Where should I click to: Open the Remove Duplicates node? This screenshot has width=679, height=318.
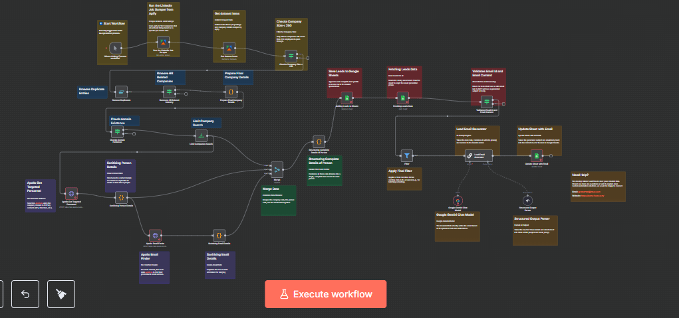coord(121,92)
